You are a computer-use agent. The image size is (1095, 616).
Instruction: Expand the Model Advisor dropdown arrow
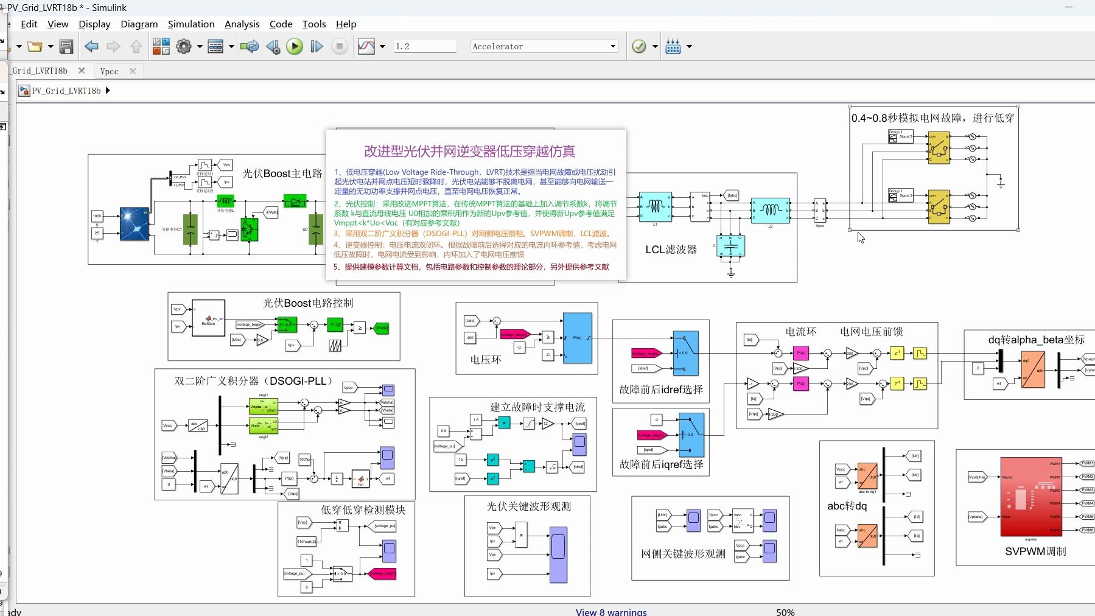(x=655, y=46)
